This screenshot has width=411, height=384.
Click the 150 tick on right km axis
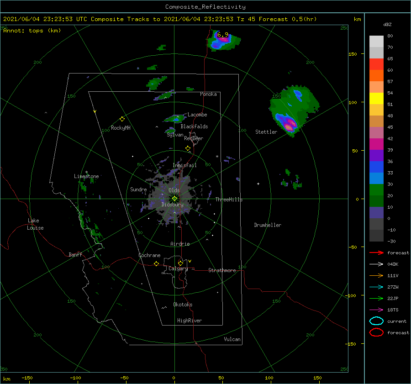tap(353, 54)
